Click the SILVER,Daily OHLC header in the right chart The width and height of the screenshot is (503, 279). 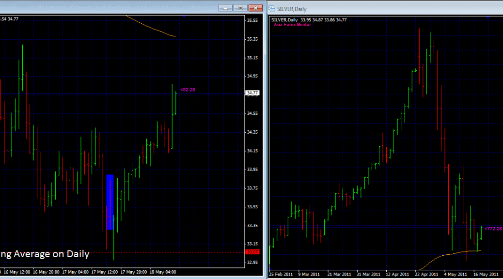tap(309, 20)
